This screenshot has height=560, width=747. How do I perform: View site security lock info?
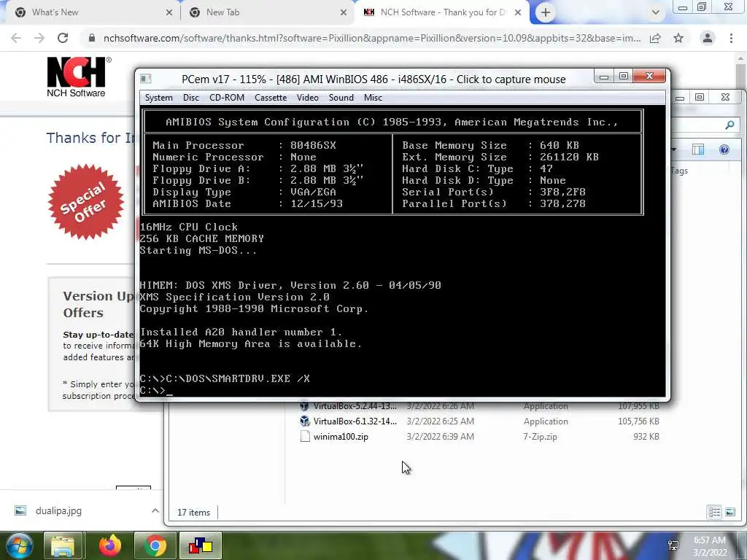pyautogui.click(x=92, y=38)
